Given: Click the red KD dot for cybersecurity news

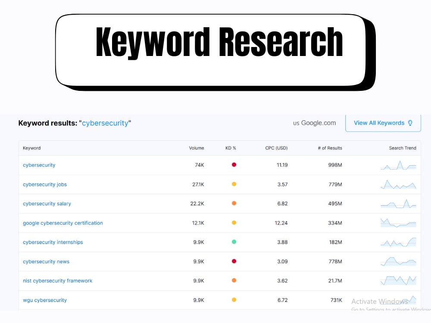Looking at the screenshot, I should 234,261.
